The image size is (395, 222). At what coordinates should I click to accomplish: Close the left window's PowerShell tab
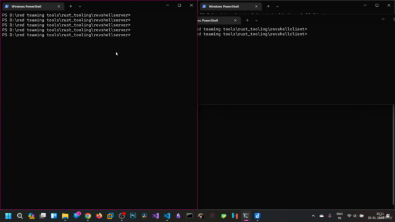59,6
